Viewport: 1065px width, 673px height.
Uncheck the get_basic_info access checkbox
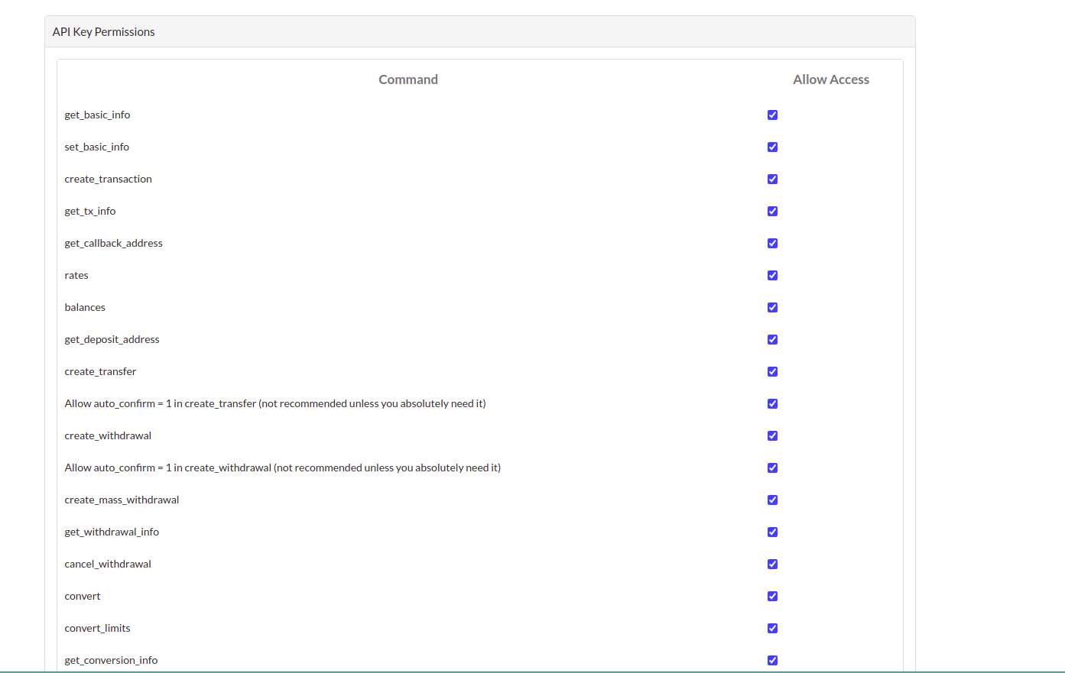coord(772,115)
